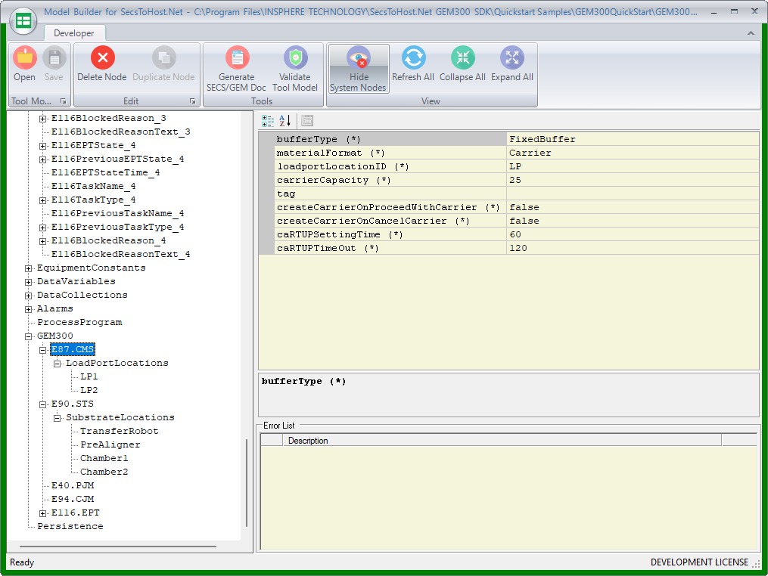
Task: Expand the E116.EPT tree node
Action: [x=43, y=513]
